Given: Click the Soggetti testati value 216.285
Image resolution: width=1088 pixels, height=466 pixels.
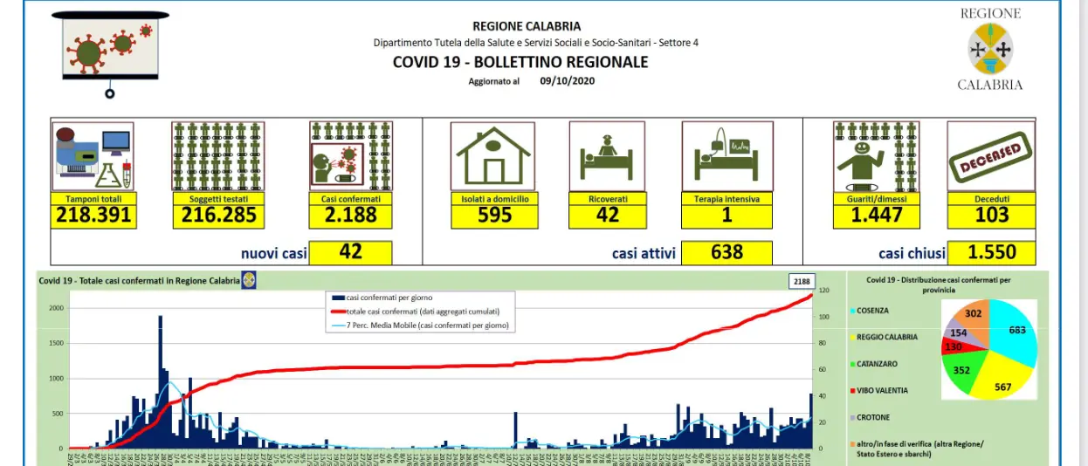Looking at the screenshot, I should [x=219, y=216].
